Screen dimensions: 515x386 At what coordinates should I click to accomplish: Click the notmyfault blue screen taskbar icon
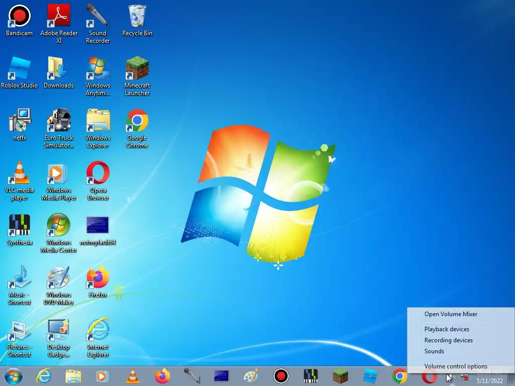221,376
